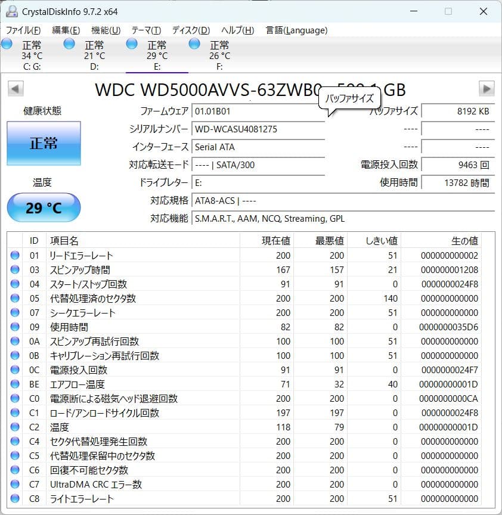
Task: Click the blue status icon for drive C:
Action: (7, 44)
